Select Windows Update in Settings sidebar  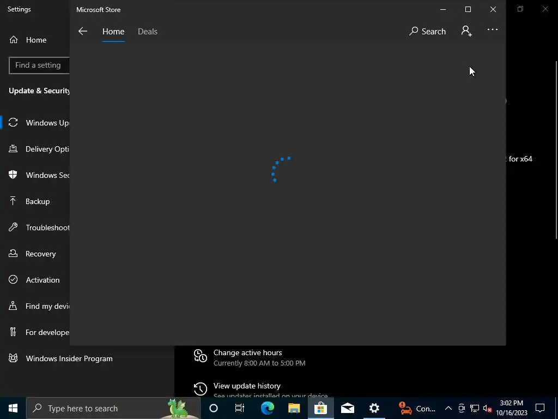35,123
